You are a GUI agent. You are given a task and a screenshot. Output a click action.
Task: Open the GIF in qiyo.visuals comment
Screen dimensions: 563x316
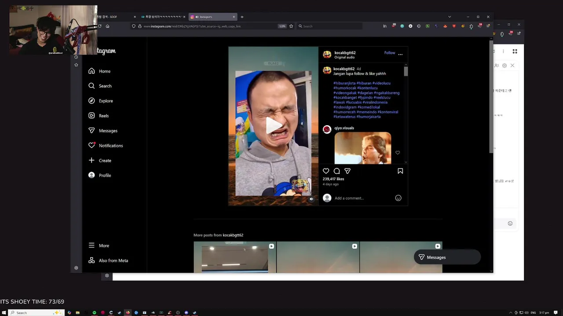coord(362,148)
